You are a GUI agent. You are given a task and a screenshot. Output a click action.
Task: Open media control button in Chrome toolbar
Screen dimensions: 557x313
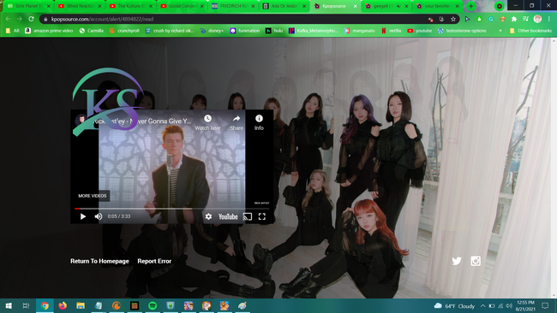tap(525, 19)
